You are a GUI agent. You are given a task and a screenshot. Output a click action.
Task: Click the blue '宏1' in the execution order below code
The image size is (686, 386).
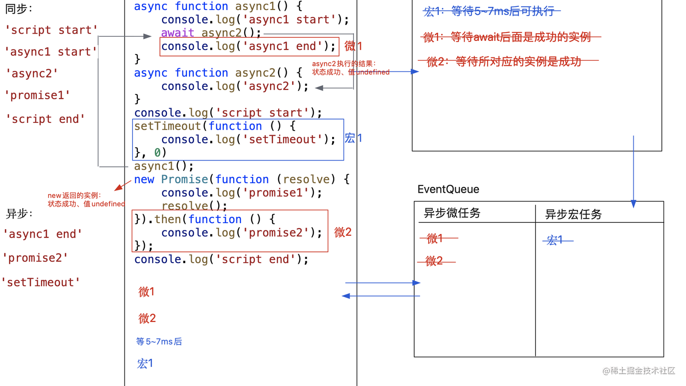tap(145, 363)
